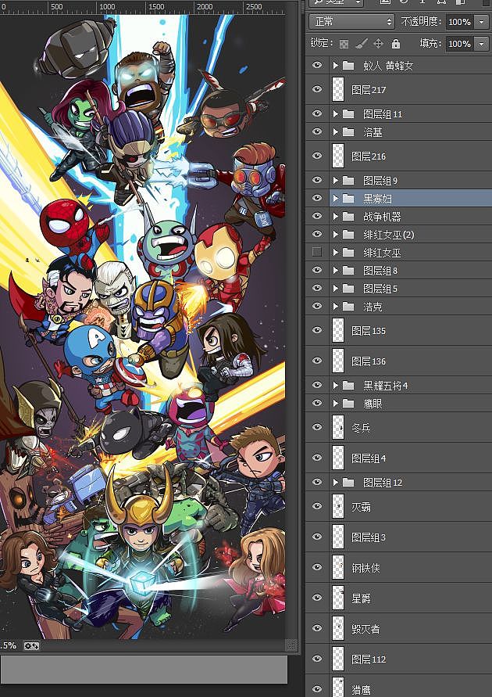The width and height of the screenshot is (492, 697).
Task: Click folder icon of hidden 绯红女巫 group
Action: tap(348, 253)
